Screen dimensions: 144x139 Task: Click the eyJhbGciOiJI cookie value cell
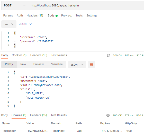click(x=38, y=131)
